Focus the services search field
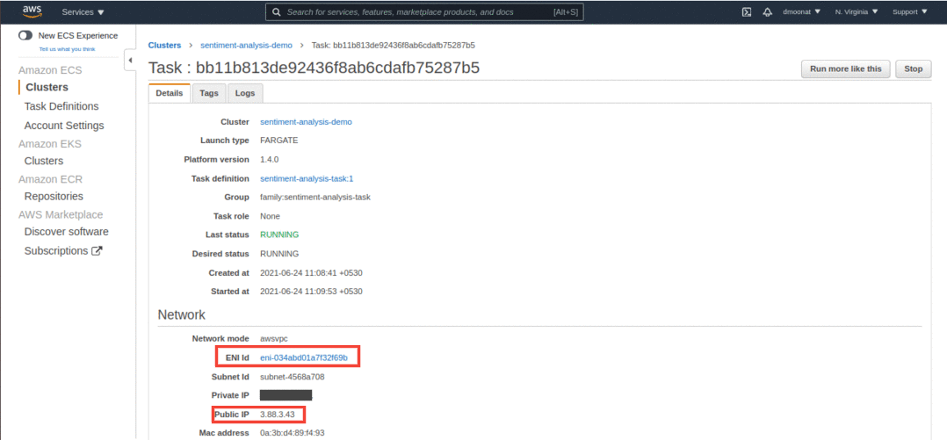 [424, 12]
